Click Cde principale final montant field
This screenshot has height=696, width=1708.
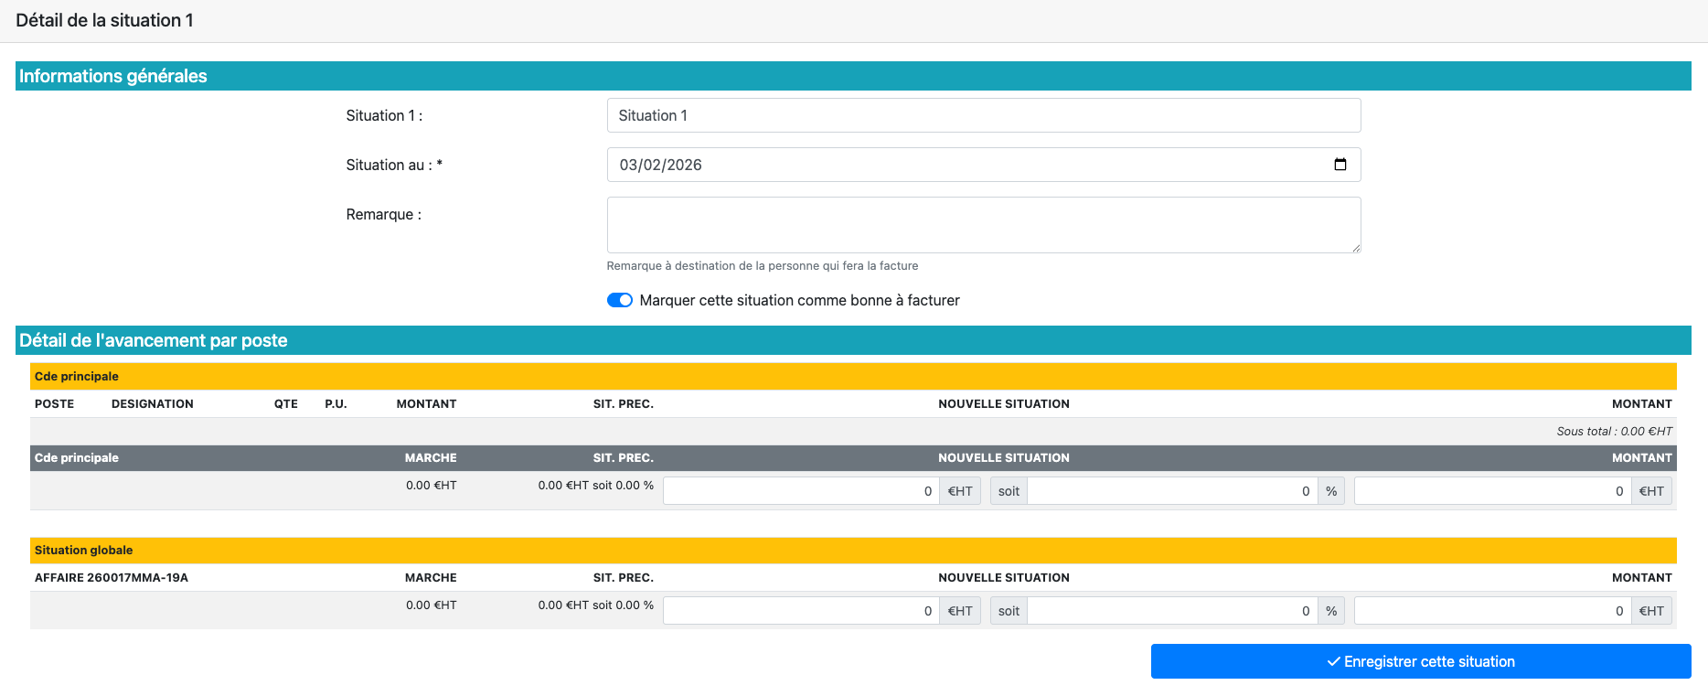click(x=1491, y=491)
